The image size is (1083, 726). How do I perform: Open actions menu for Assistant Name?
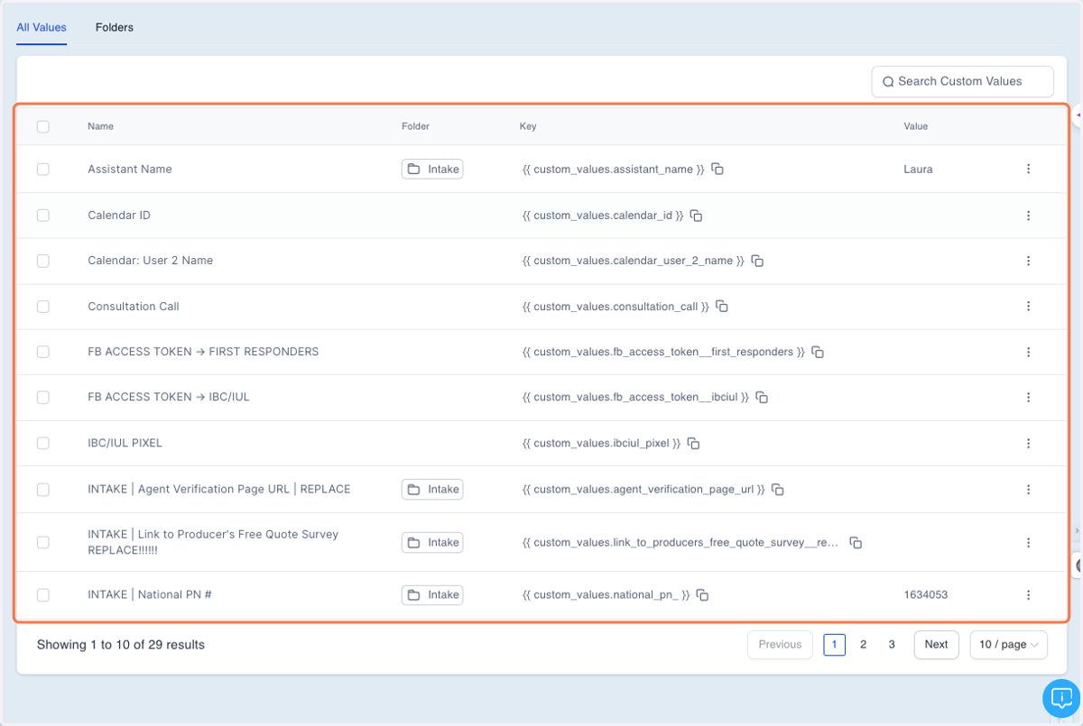click(x=1028, y=169)
